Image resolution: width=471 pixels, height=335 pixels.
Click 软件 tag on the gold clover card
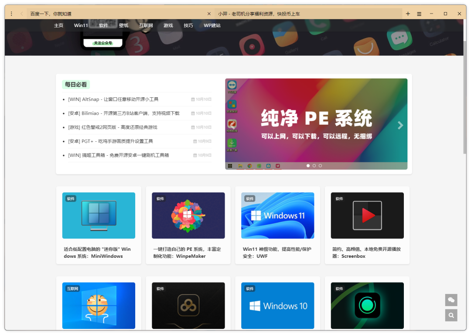(x=160, y=289)
